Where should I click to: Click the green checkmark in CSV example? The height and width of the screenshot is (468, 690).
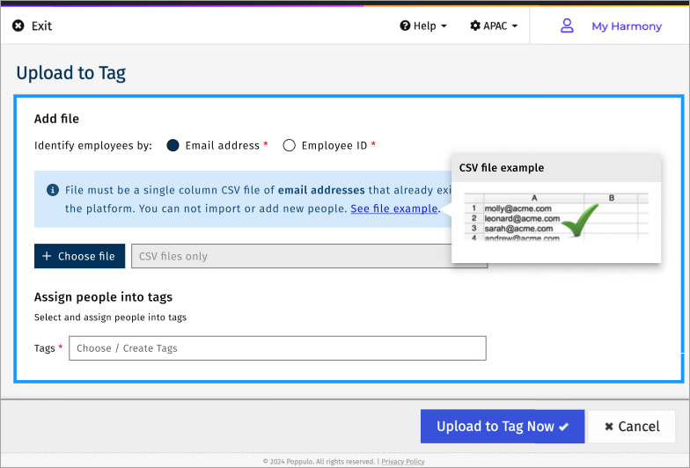pos(579,220)
